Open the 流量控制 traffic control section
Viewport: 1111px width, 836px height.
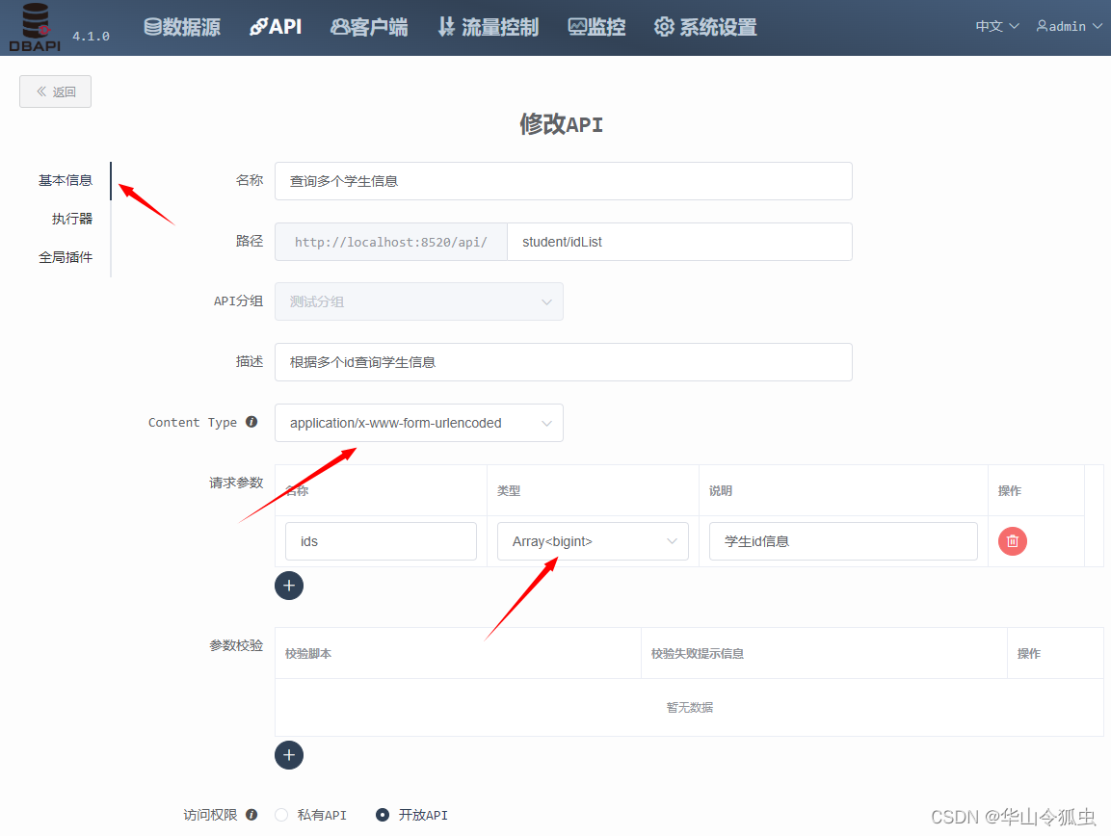(488, 27)
